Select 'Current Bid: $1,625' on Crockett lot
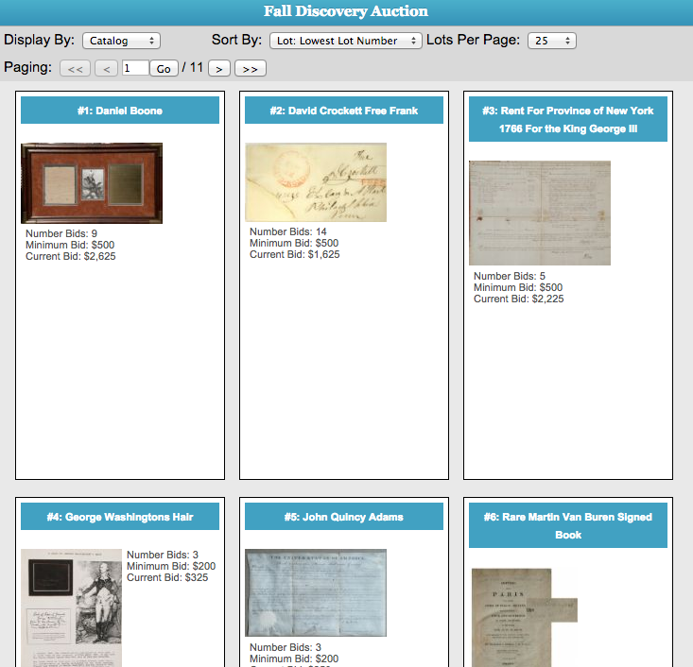 [295, 254]
